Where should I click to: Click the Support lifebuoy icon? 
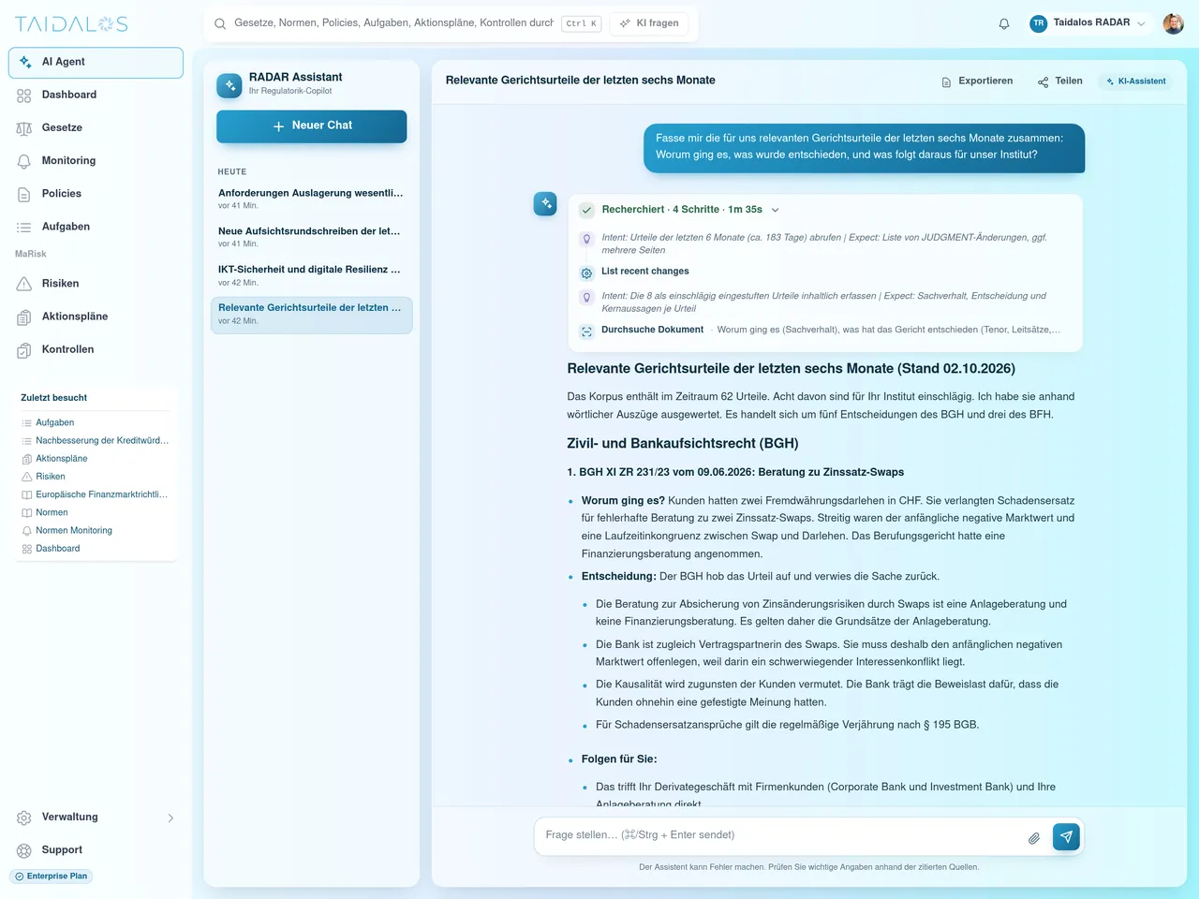click(24, 850)
